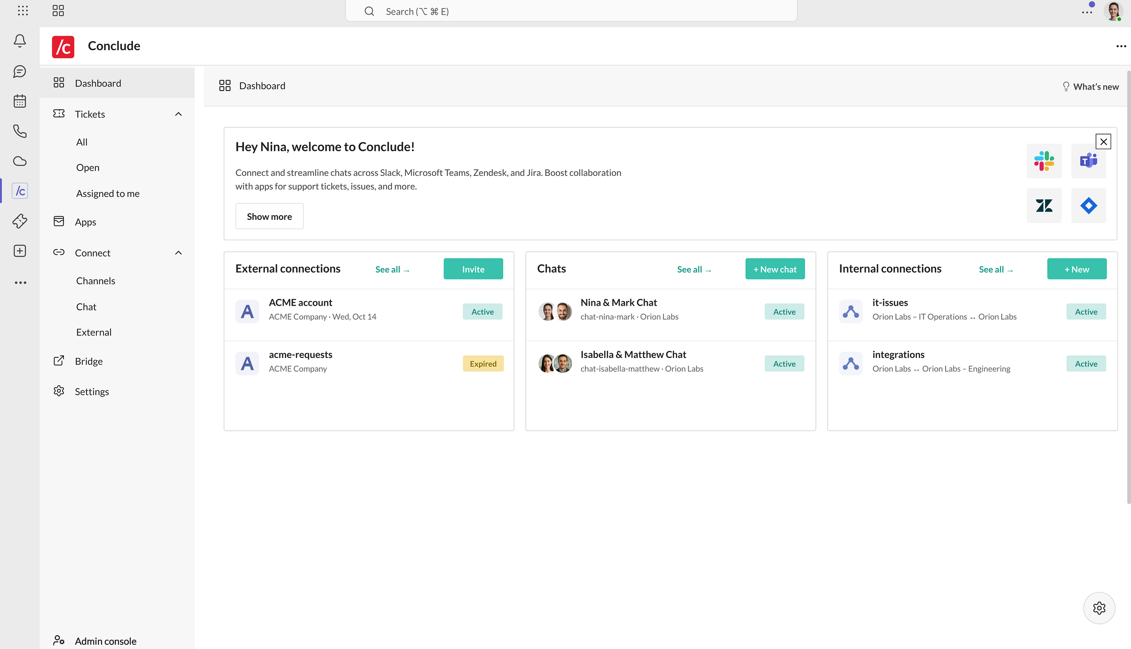Image resolution: width=1131 pixels, height=649 pixels.
Task: Open the app launcher dots grid
Action: 23,10
